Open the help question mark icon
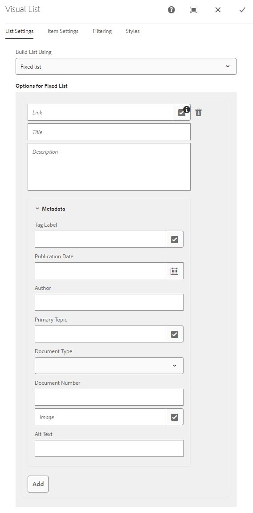Image resolution: width=253 pixels, height=513 pixels. 171,10
